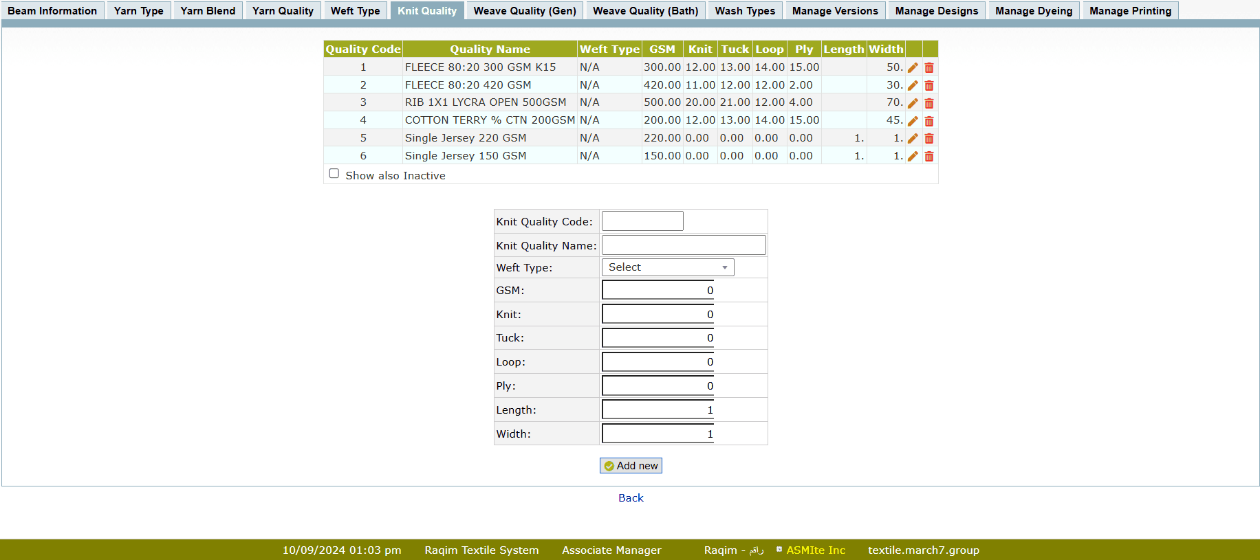This screenshot has width=1260, height=560.
Task: Enable the Show also Inactive checkbox
Action: click(334, 174)
